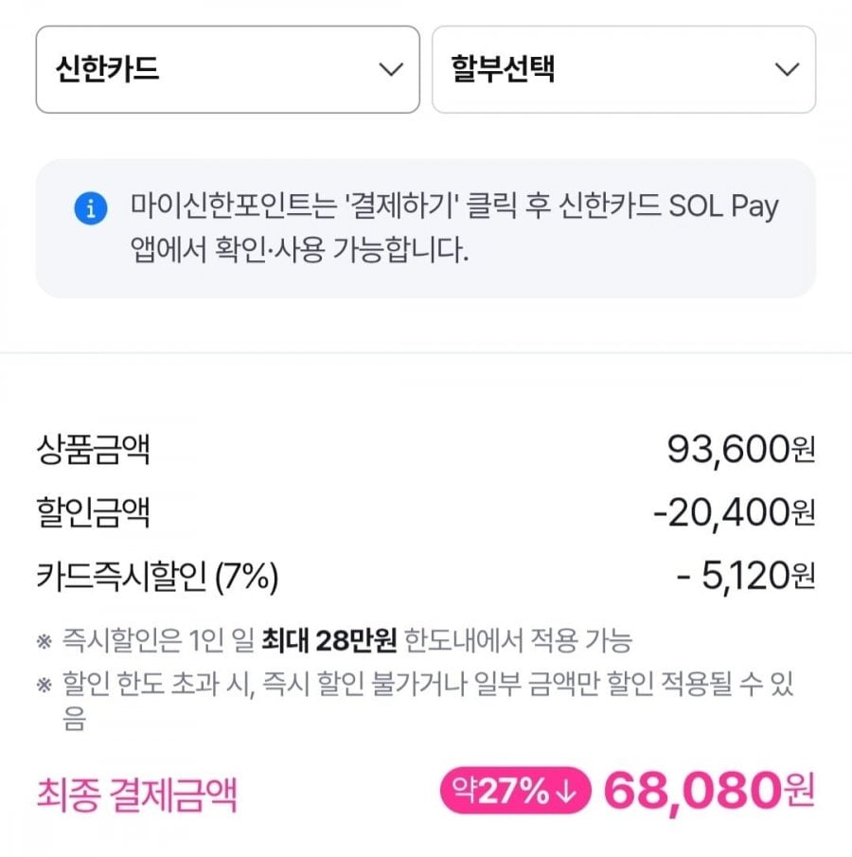
Task: Click the blue info circle icon
Action: coord(90,208)
